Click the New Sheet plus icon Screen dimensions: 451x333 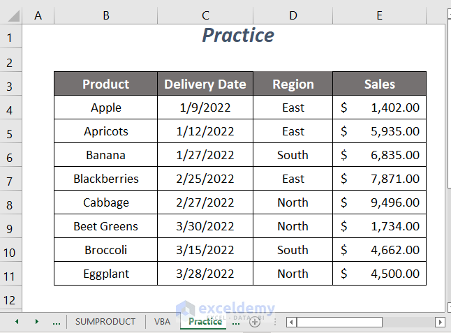point(255,322)
